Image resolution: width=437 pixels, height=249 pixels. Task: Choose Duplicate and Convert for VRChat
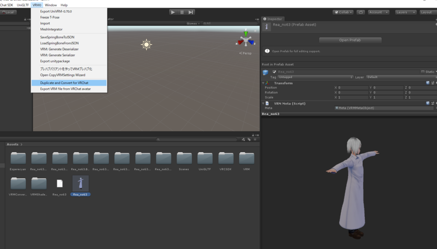69,83
